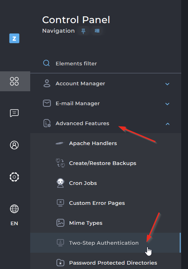Click the Mime Types image icon
188x269 pixels.
pos(60,223)
